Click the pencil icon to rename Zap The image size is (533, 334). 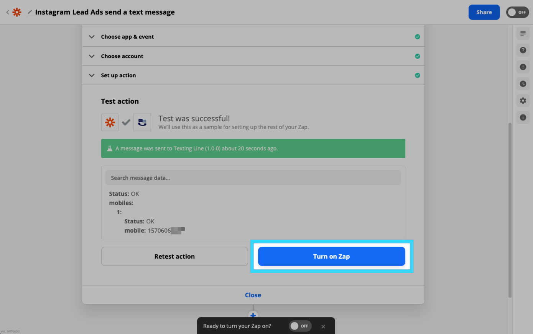coord(30,12)
